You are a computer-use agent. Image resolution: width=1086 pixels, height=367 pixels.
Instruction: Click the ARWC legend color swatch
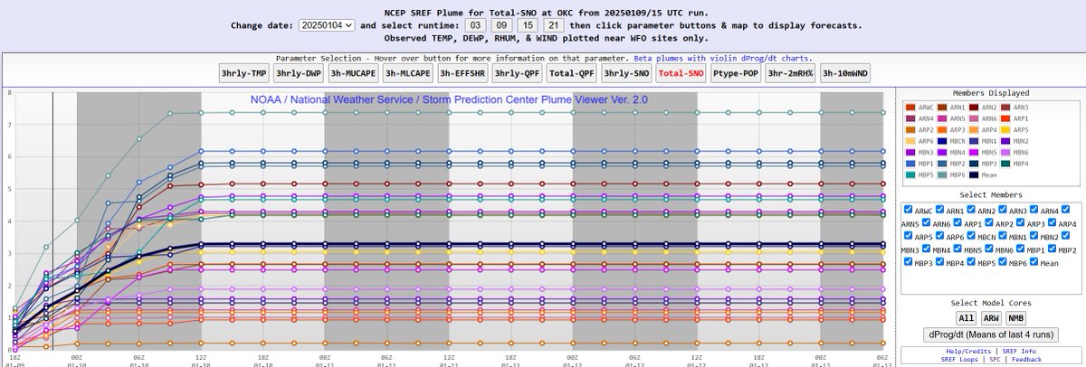pos(910,108)
